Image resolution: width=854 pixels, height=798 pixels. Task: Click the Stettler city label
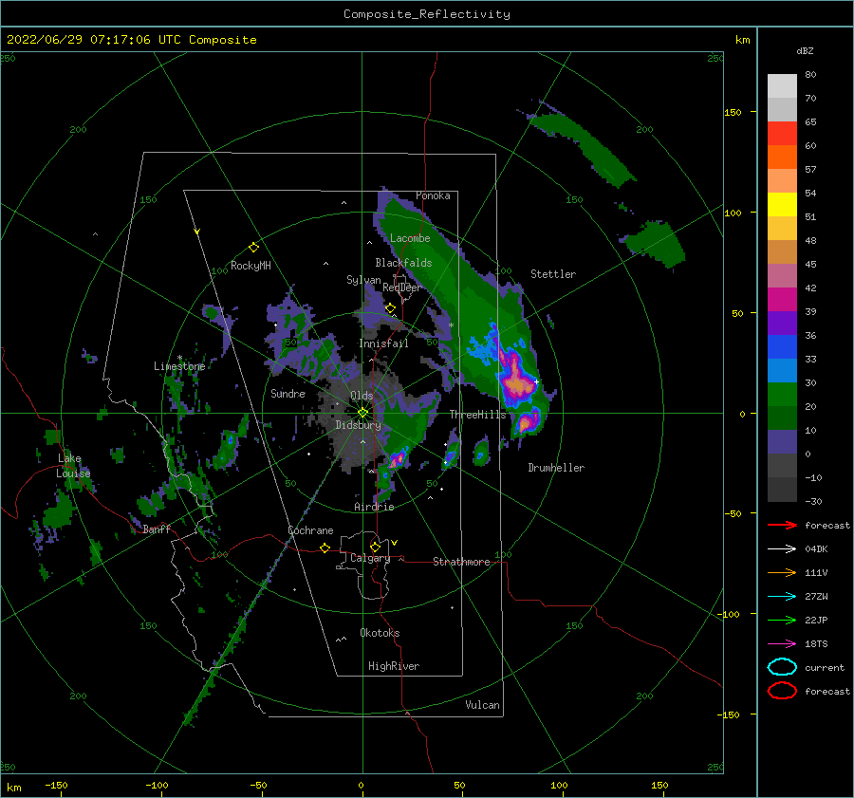tap(553, 274)
